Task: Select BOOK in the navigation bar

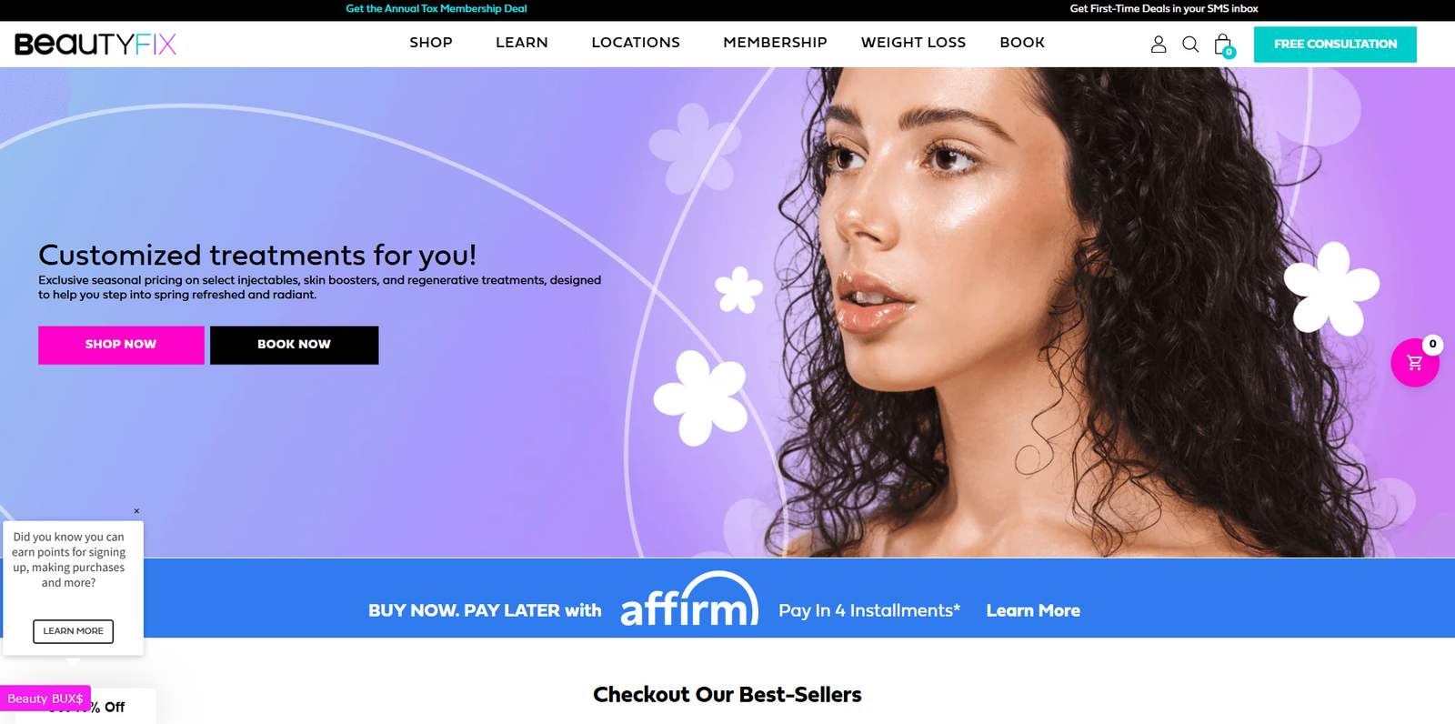Action: point(1022,43)
